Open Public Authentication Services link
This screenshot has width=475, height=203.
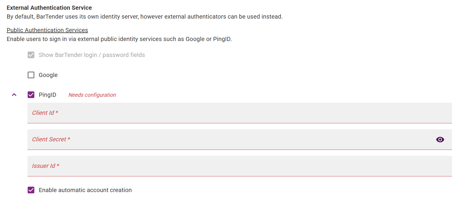pos(47,30)
